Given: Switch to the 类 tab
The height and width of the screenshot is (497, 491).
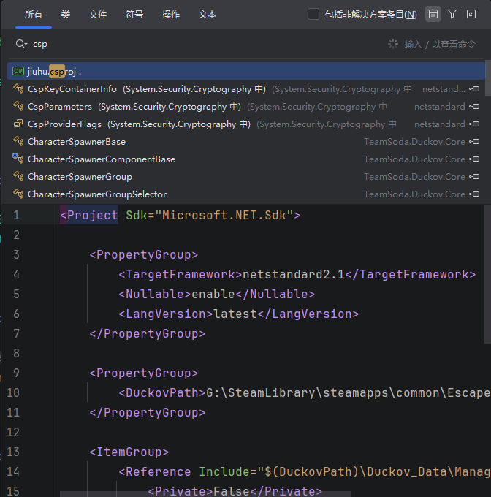Looking at the screenshot, I should [x=66, y=15].
